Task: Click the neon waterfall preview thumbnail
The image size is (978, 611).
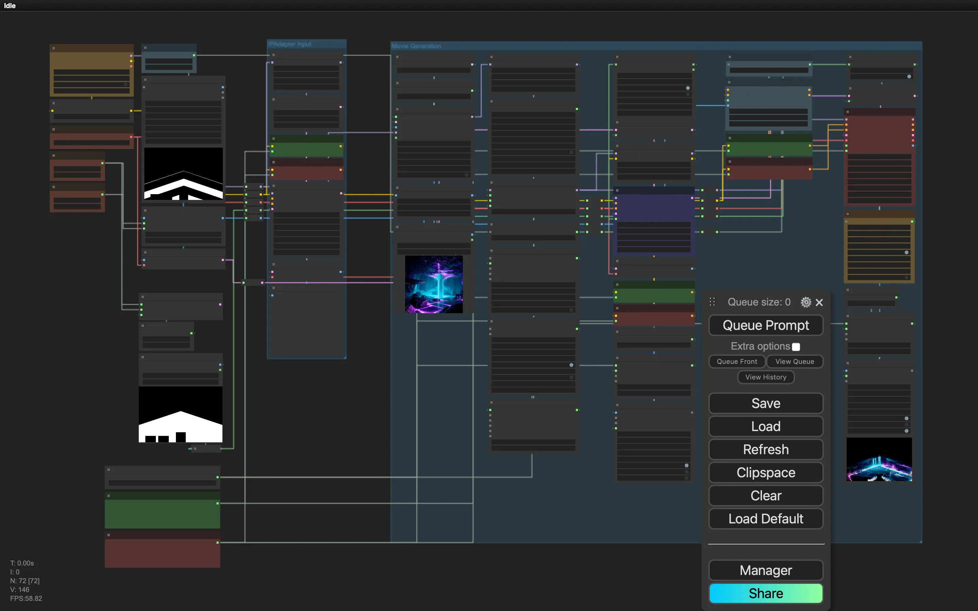Action: (433, 284)
